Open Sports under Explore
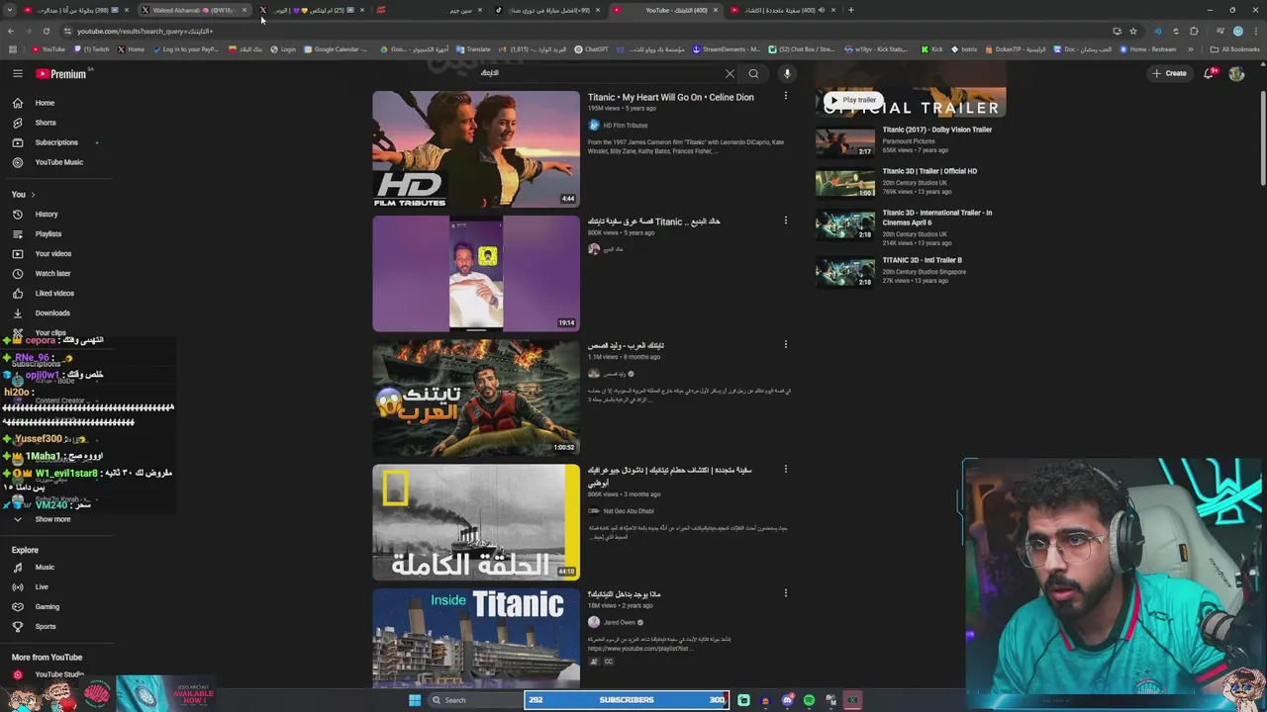Viewport: 1267px width, 712px height. [x=46, y=627]
